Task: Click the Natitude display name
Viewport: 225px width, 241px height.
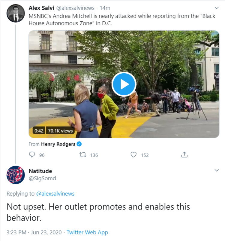Action: tap(40, 171)
